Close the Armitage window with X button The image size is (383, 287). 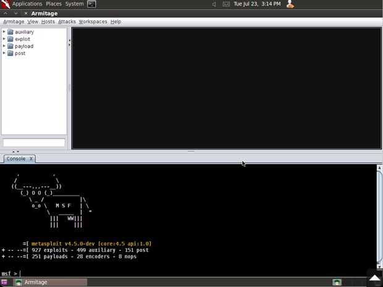tap(26, 13)
